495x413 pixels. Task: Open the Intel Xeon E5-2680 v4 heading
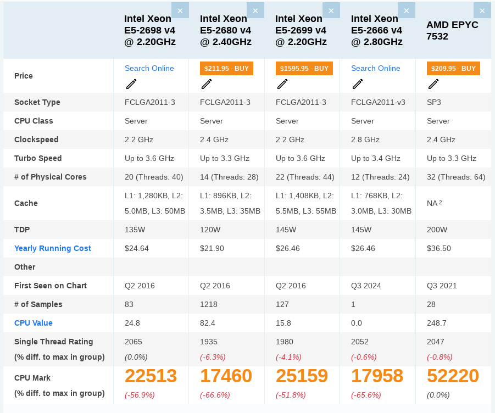226,30
